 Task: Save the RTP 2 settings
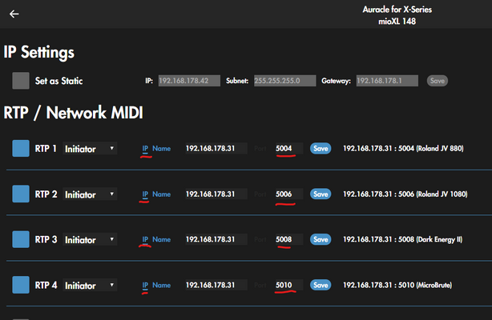coord(321,194)
